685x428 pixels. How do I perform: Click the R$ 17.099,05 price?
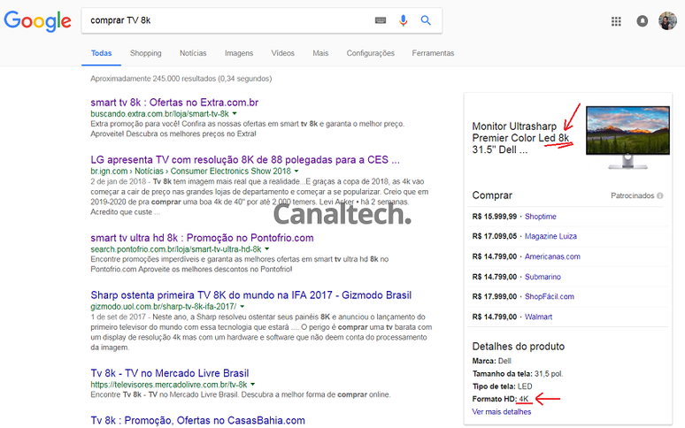tap(495, 236)
